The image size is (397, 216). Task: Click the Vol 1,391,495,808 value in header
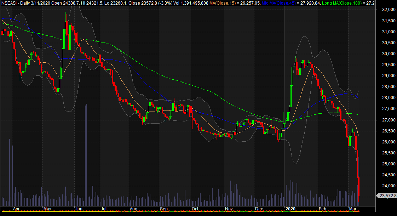191,3
